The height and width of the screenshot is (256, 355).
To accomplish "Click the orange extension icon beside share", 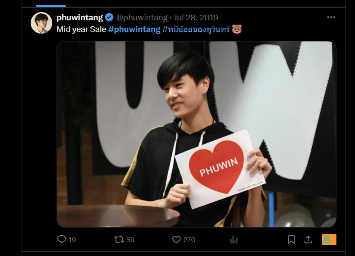I will [329, 240].
